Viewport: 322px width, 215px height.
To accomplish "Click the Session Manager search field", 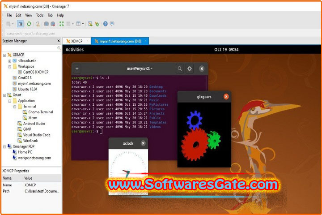I will pyautogui.click(x=31, y=48).
